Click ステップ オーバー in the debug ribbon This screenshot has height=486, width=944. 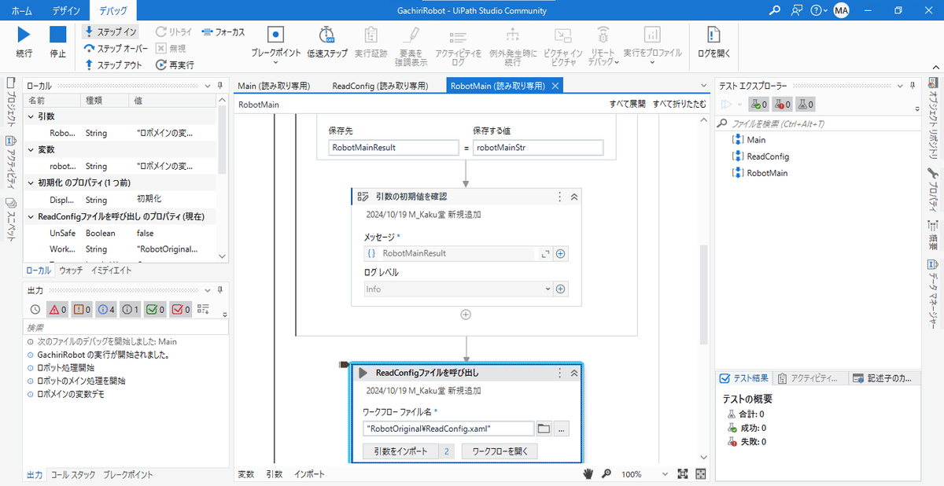tap(116, 48)
